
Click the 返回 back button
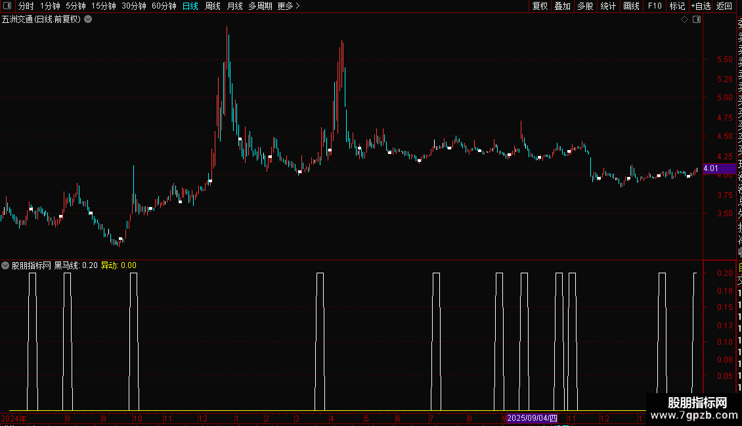(x=724, y=6)
